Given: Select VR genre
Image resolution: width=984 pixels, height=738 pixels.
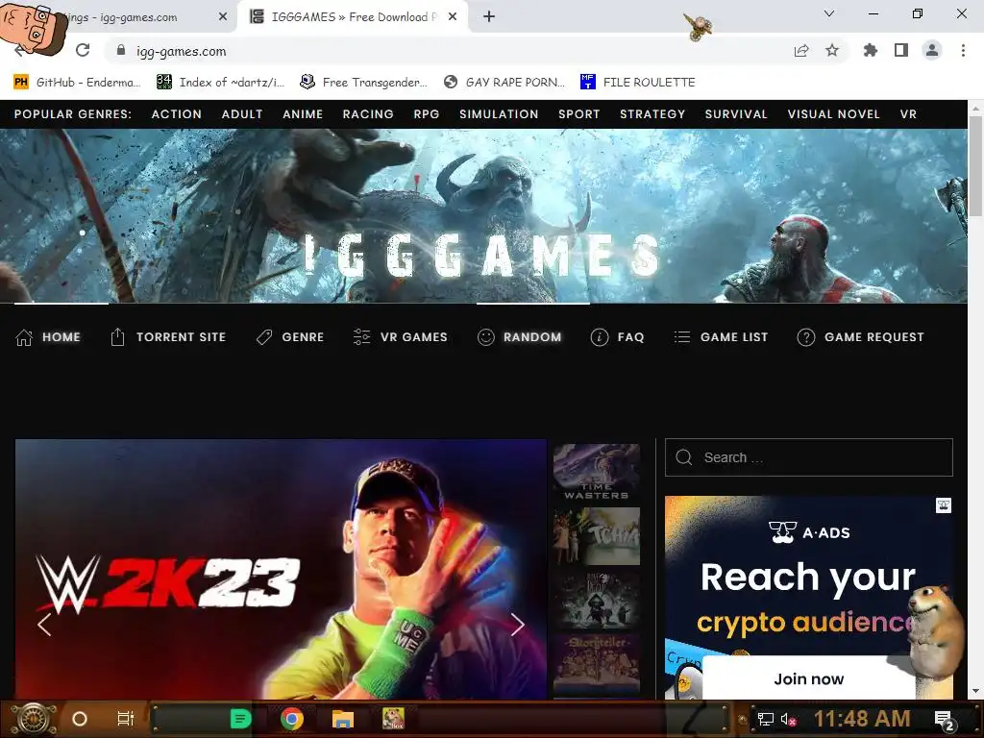Looking at the screenshot, I should pos(908,114).
